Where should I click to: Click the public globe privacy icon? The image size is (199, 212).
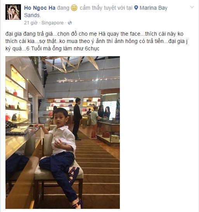click(x=70, y=23)
